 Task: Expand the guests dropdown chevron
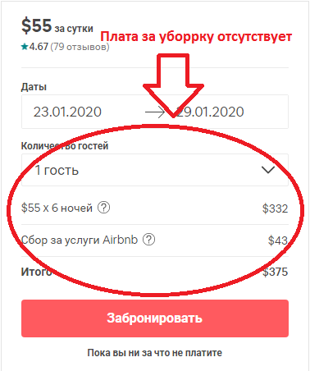(268, 170)
